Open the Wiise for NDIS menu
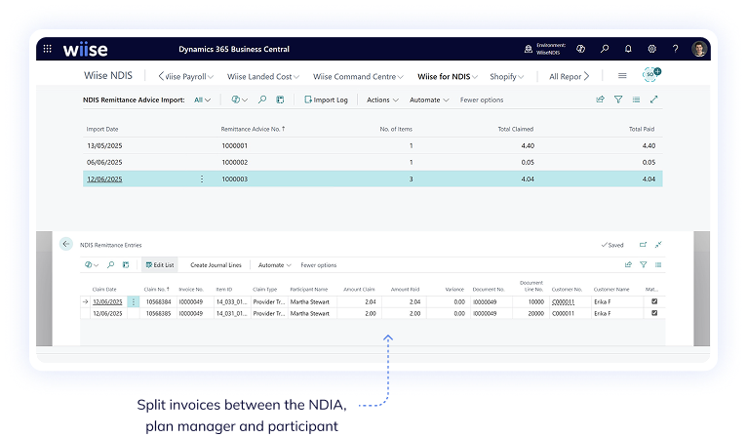Image resolution: width=747 pixels, height=437 pixels. [448, 76]
